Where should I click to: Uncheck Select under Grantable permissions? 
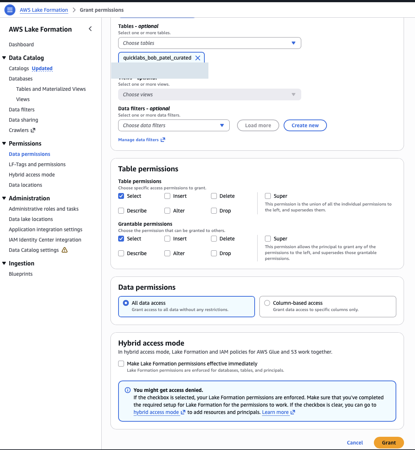(121, 239)
